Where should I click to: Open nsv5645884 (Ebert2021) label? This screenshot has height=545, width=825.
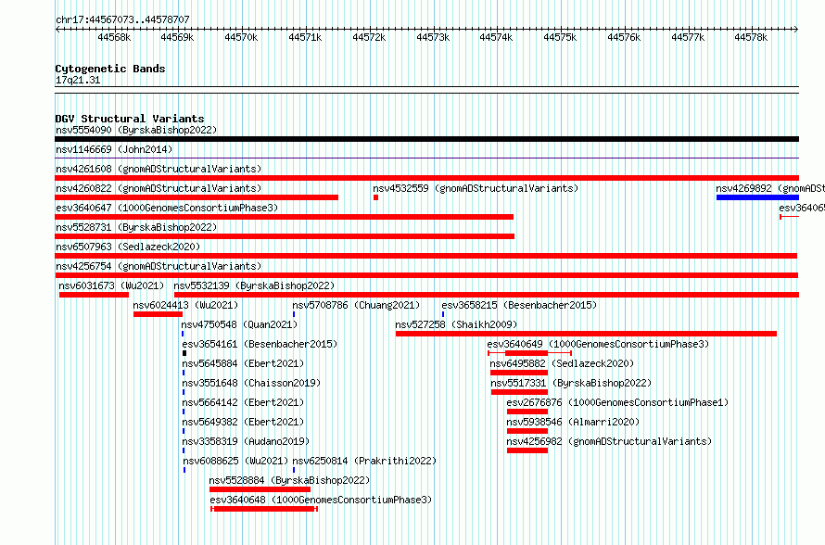[x=243, y=363]
